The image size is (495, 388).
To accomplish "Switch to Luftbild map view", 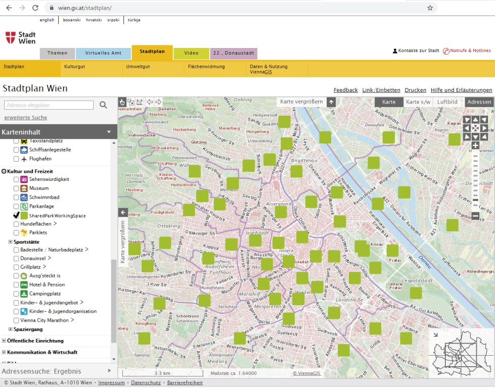I will click(447, 102).
